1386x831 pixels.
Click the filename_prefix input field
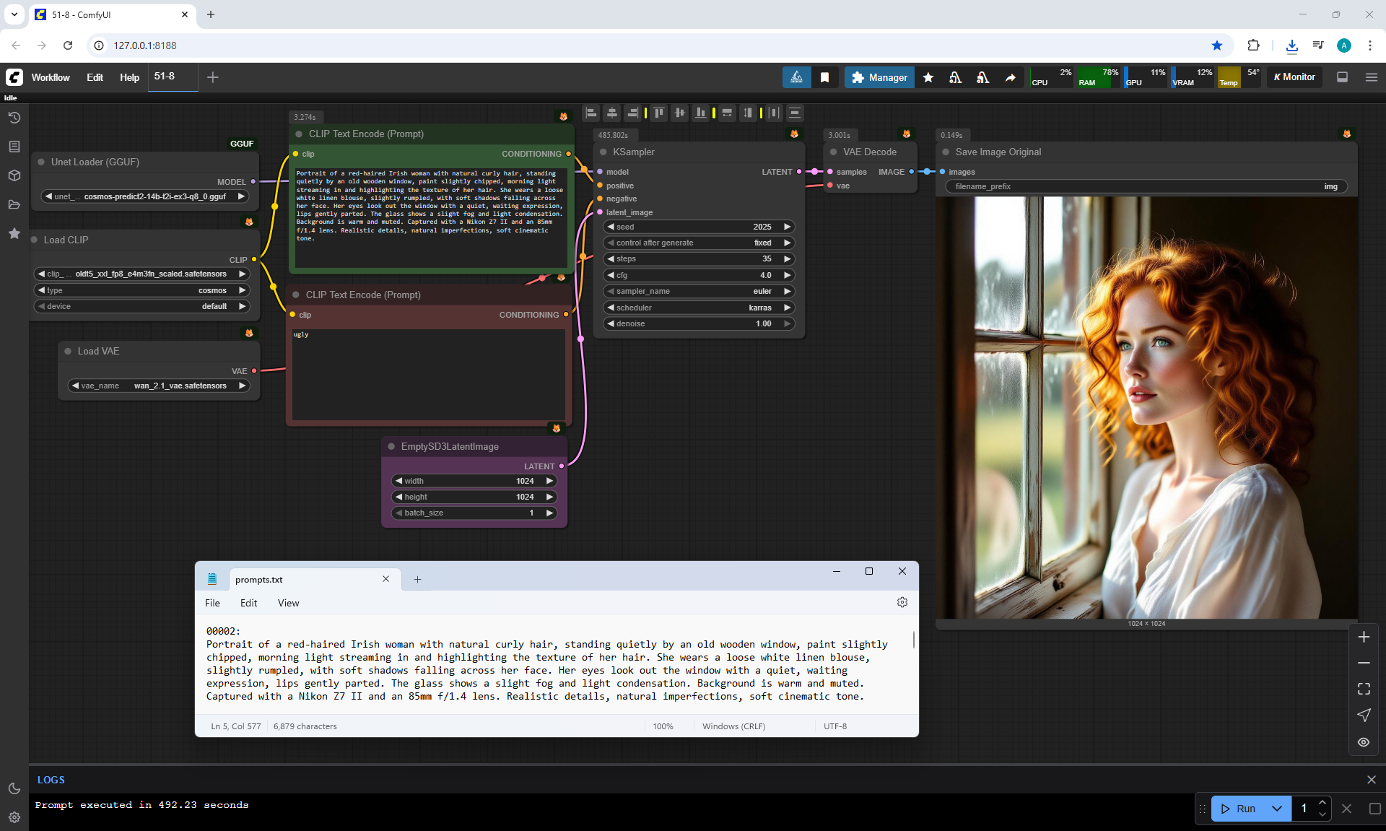1146,186
